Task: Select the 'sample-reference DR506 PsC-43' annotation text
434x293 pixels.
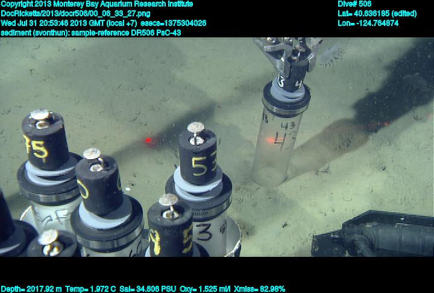Action: 126,33
